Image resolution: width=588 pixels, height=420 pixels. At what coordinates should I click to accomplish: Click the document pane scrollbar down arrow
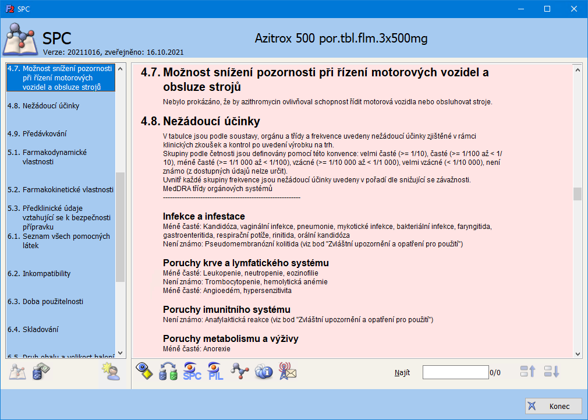(x=578, y=354)
